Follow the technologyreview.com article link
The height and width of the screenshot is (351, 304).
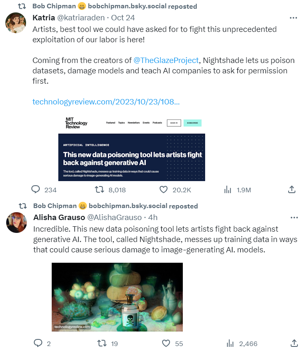click(x=106, y=102)
